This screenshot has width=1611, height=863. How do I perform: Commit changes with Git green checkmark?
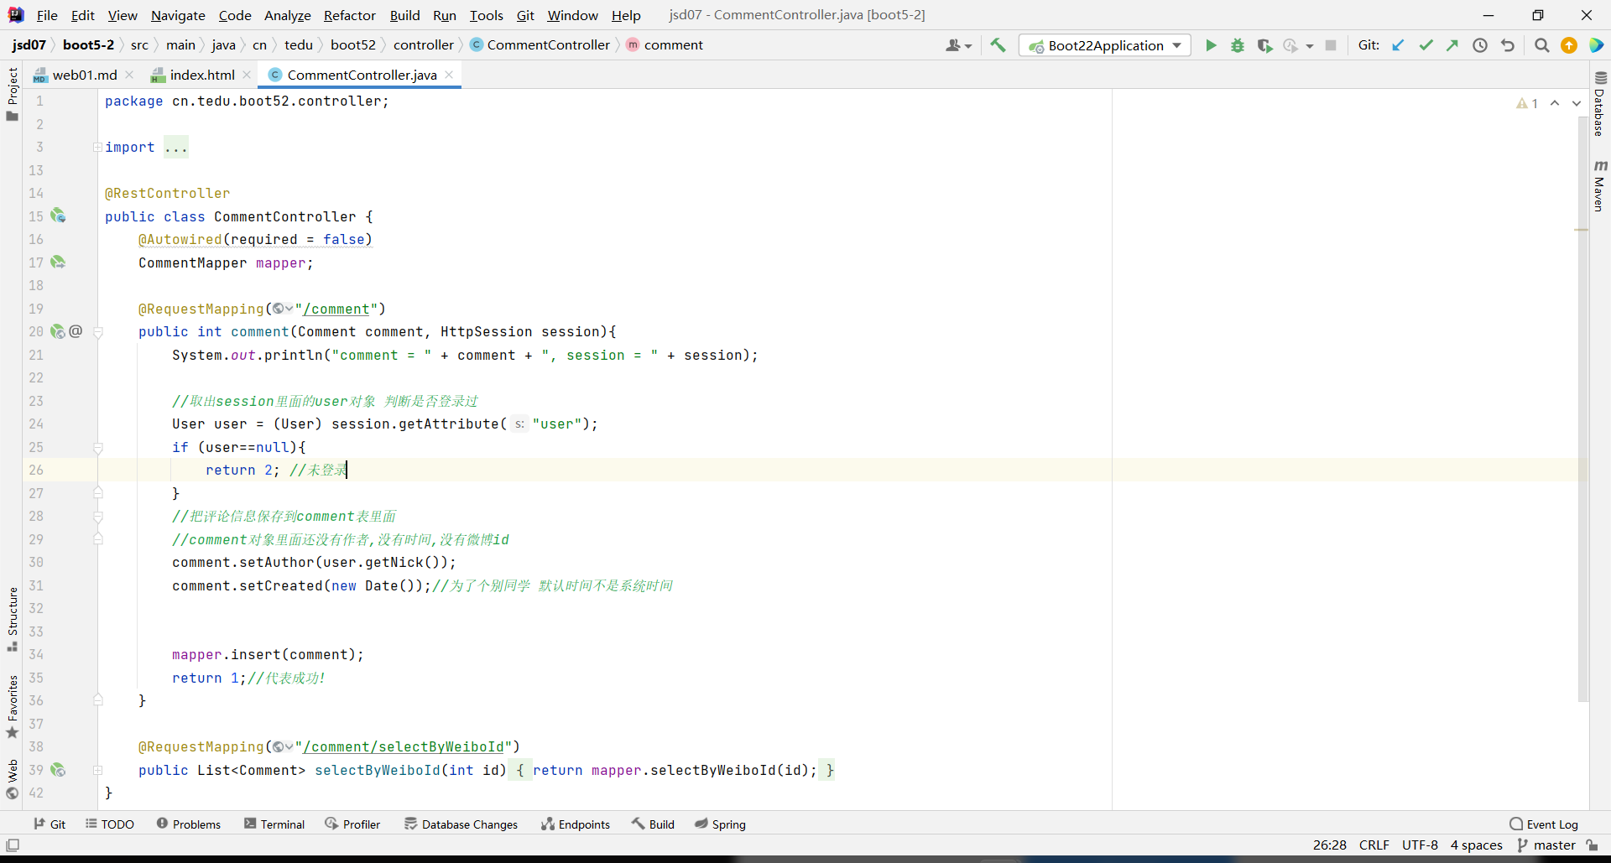[x=1426, y=45]
